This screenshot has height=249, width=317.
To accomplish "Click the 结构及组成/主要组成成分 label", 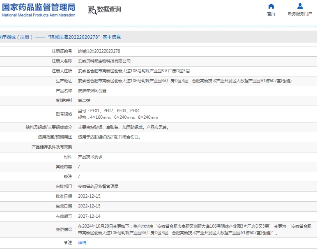I will (x=49, y=127).
